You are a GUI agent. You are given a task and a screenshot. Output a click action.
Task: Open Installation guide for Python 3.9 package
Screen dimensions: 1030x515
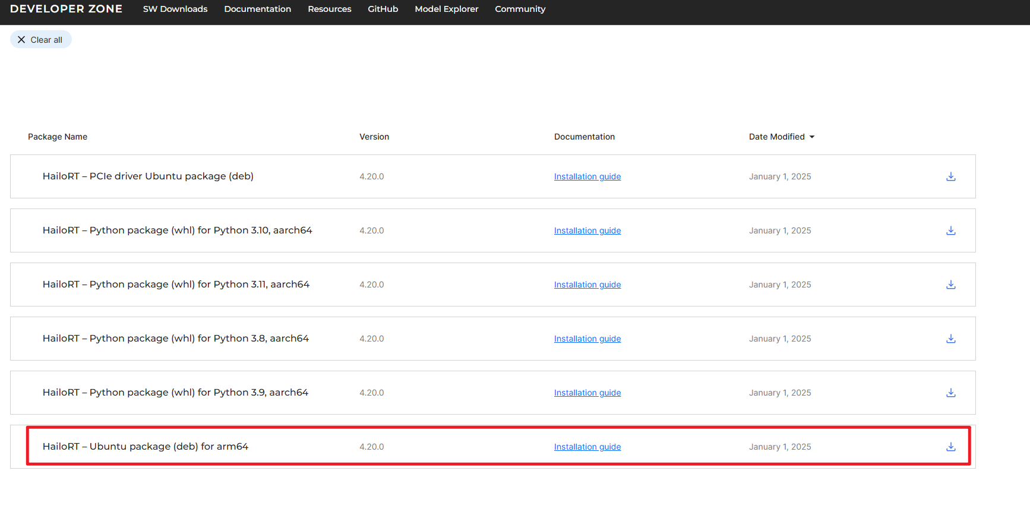(587, 393)
